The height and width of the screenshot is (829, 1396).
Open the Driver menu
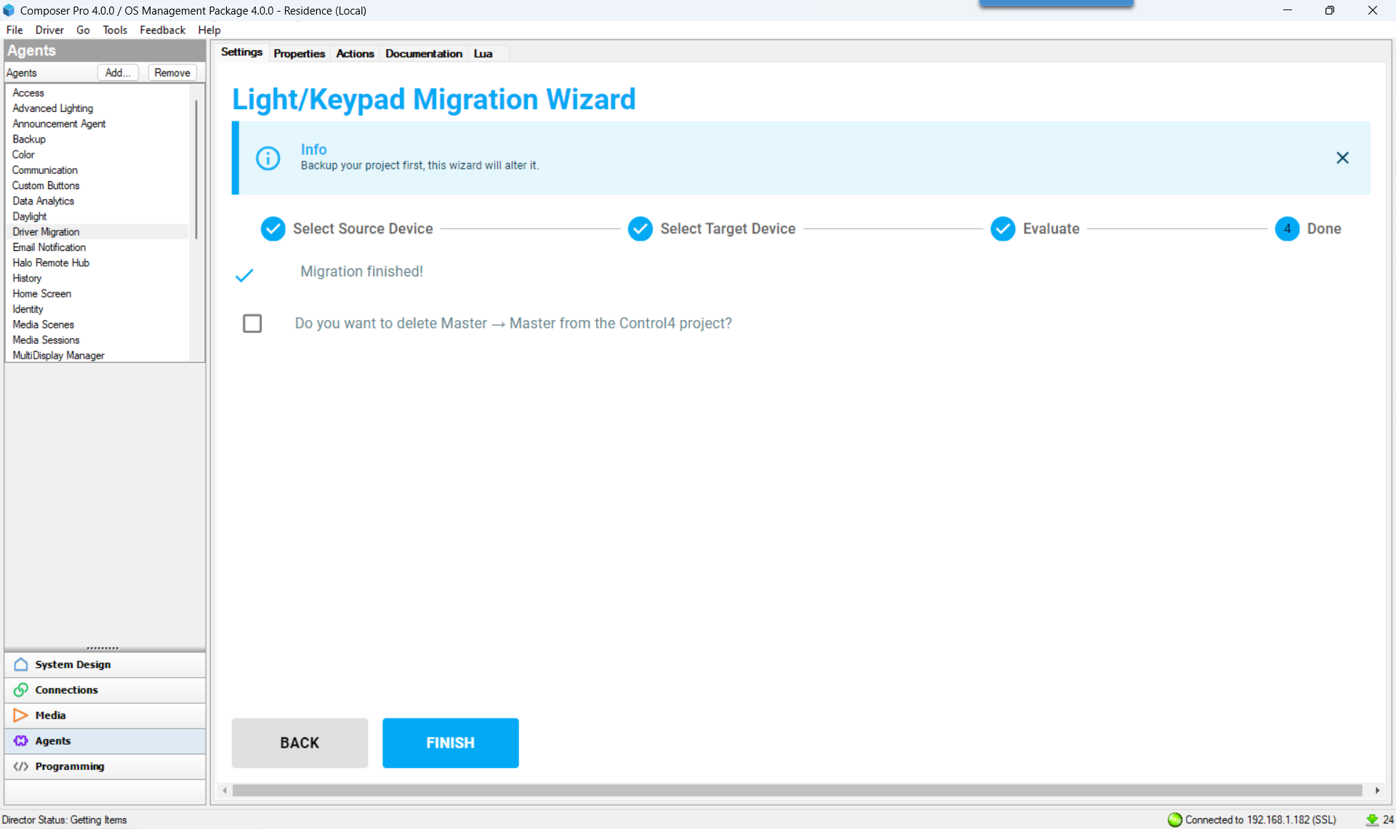tap(49, 30)
